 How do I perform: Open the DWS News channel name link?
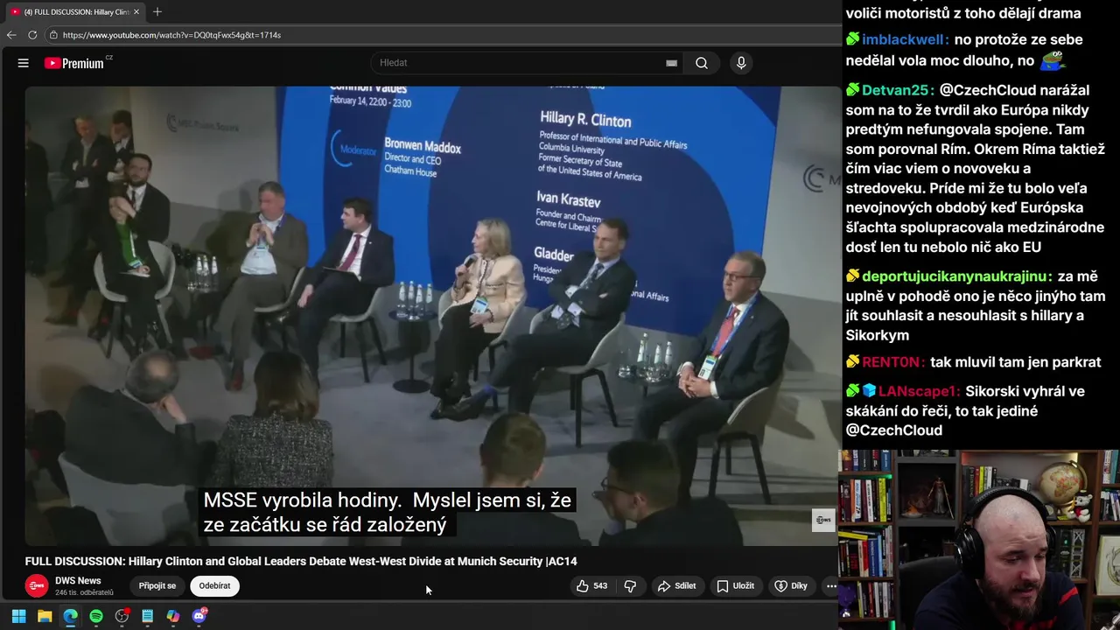(78, 580)
